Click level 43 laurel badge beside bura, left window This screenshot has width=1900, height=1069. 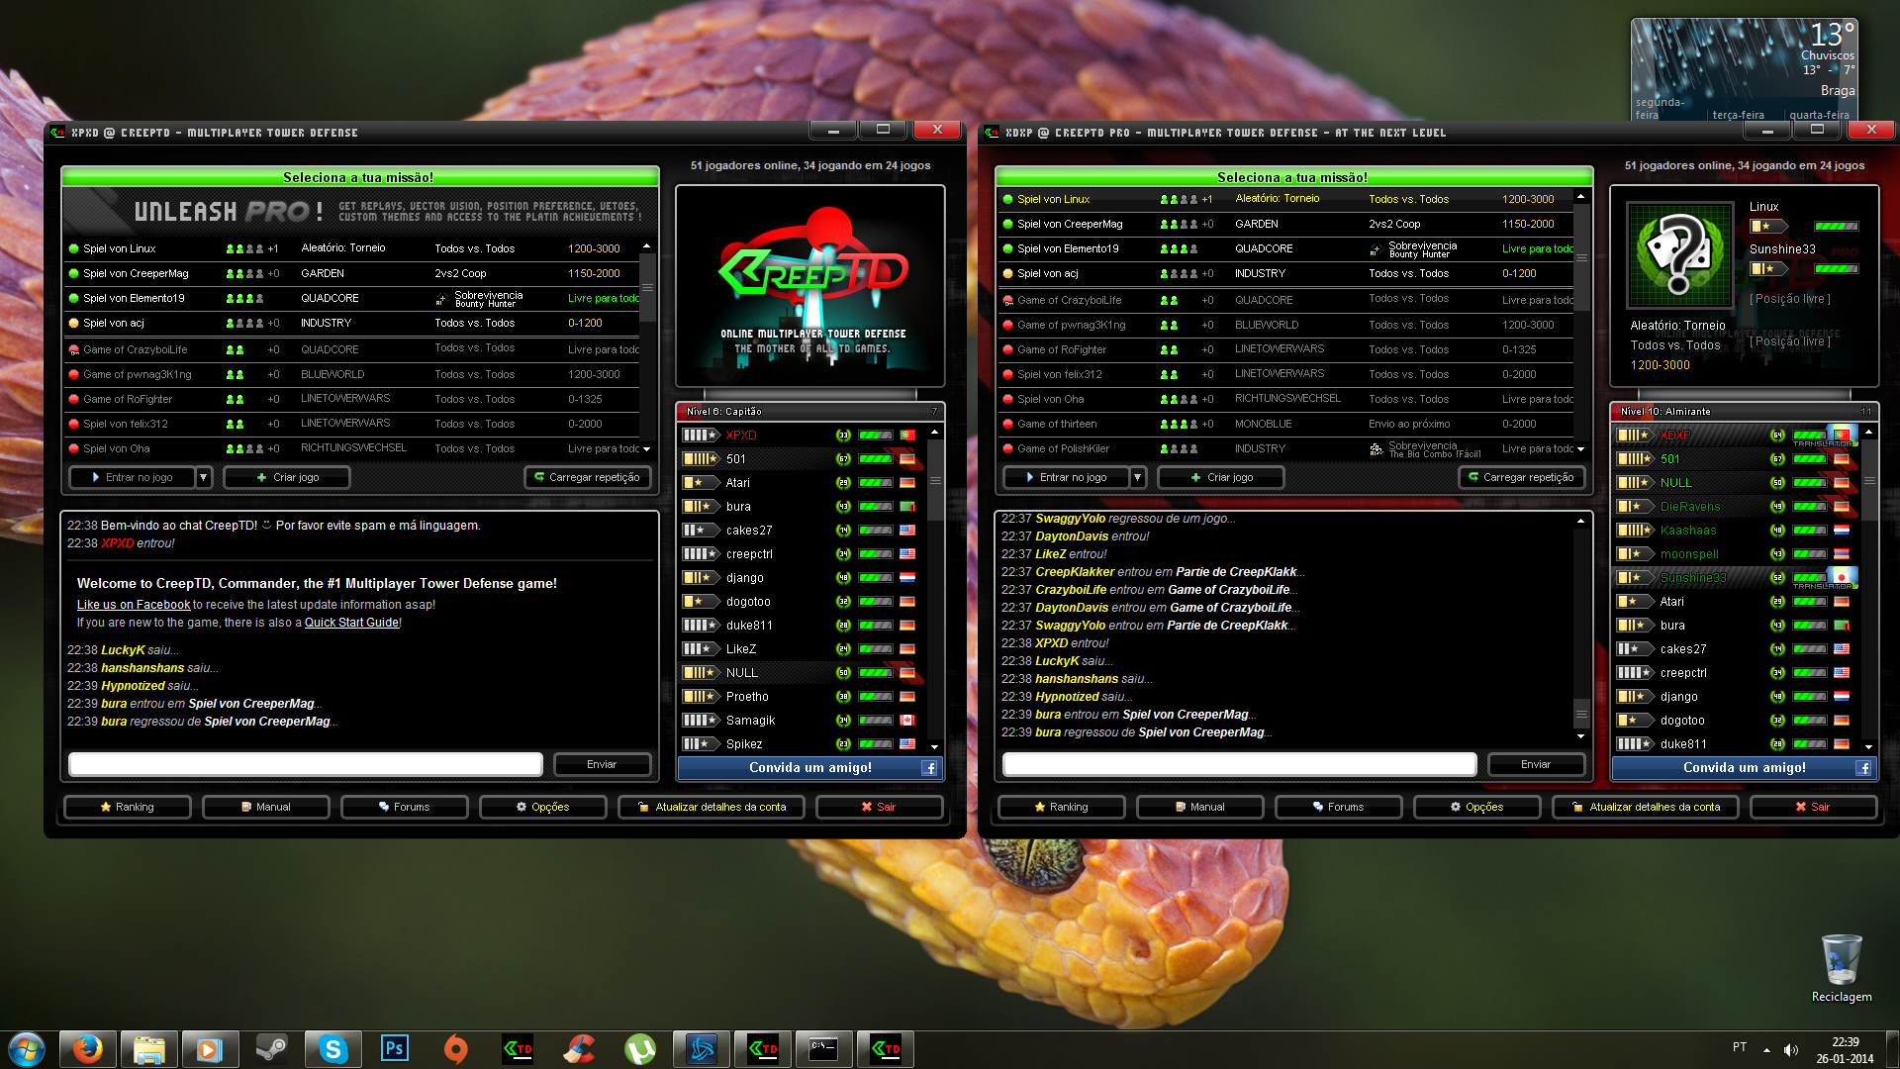coord(843,507)
